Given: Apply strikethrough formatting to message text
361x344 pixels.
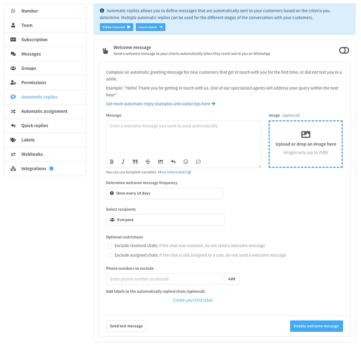Looking at the screenshot, I should pos(148,162).
